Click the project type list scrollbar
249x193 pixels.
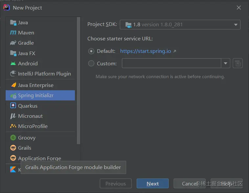[x=79, y=82]
